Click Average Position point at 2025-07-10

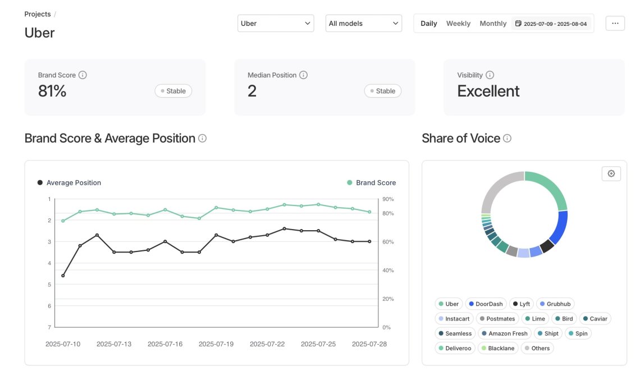click(63, 276)
